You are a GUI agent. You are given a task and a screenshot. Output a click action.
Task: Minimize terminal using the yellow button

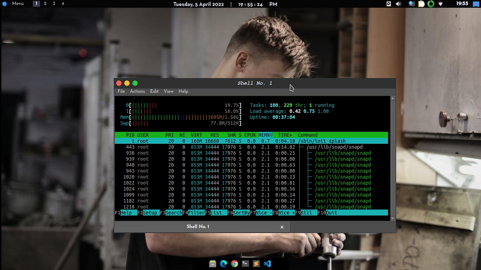pyautogui.click(x=127, y=83)
